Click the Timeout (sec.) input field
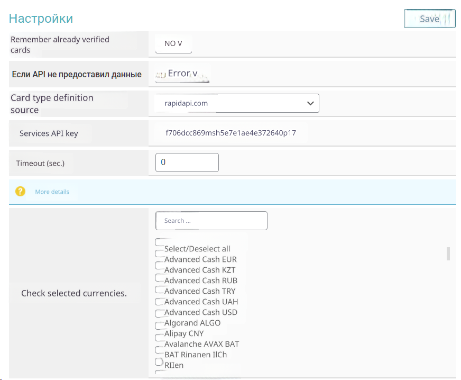 (187, 162)
